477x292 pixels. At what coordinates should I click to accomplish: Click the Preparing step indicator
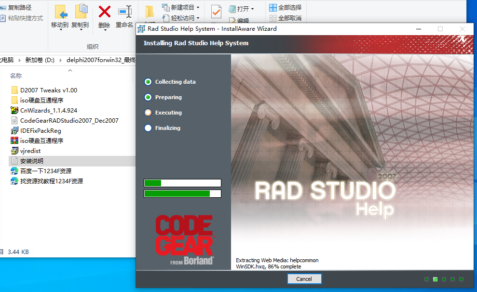click(148, 97)
